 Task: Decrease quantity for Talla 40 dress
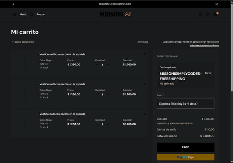[97, 124]
